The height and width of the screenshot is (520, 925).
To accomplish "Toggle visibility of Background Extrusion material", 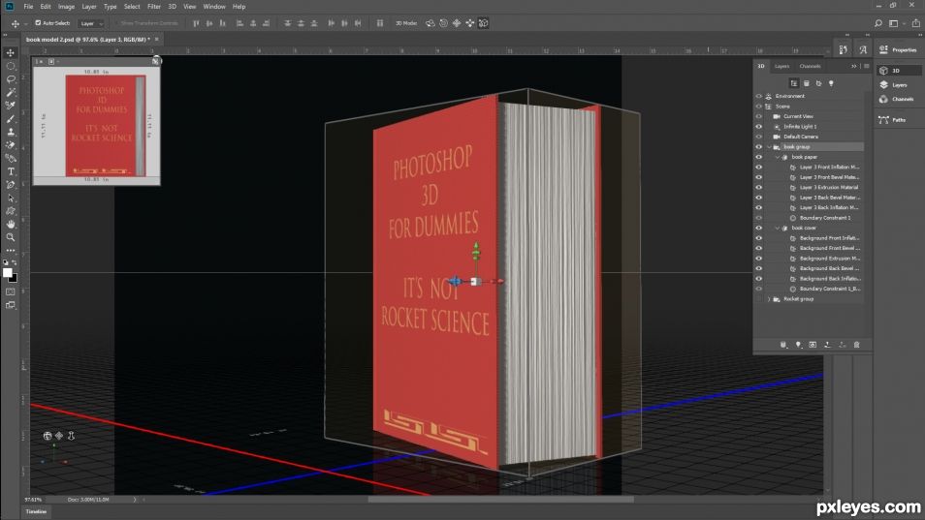I will pos(759,259).
